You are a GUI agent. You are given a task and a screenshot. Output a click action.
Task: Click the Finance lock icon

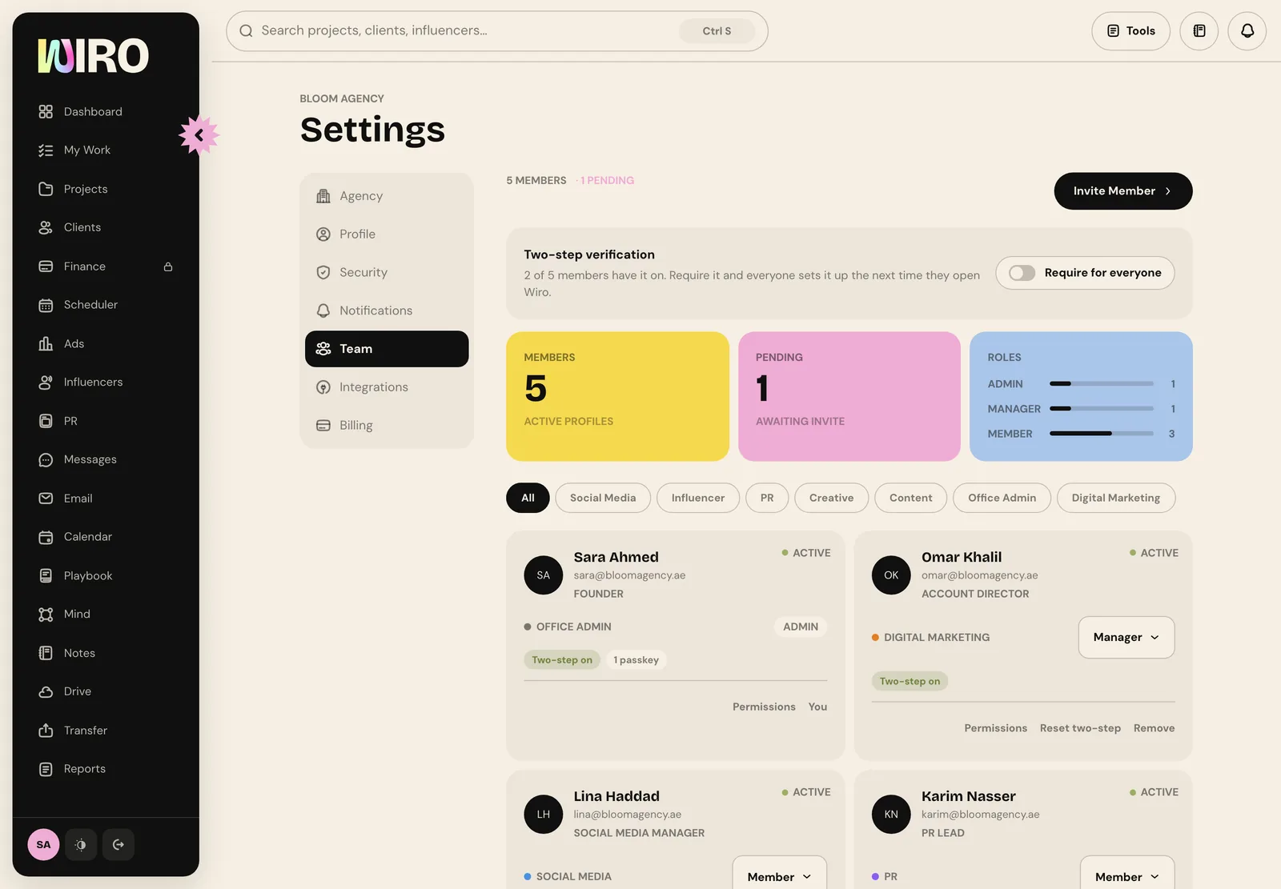(168, 266)
